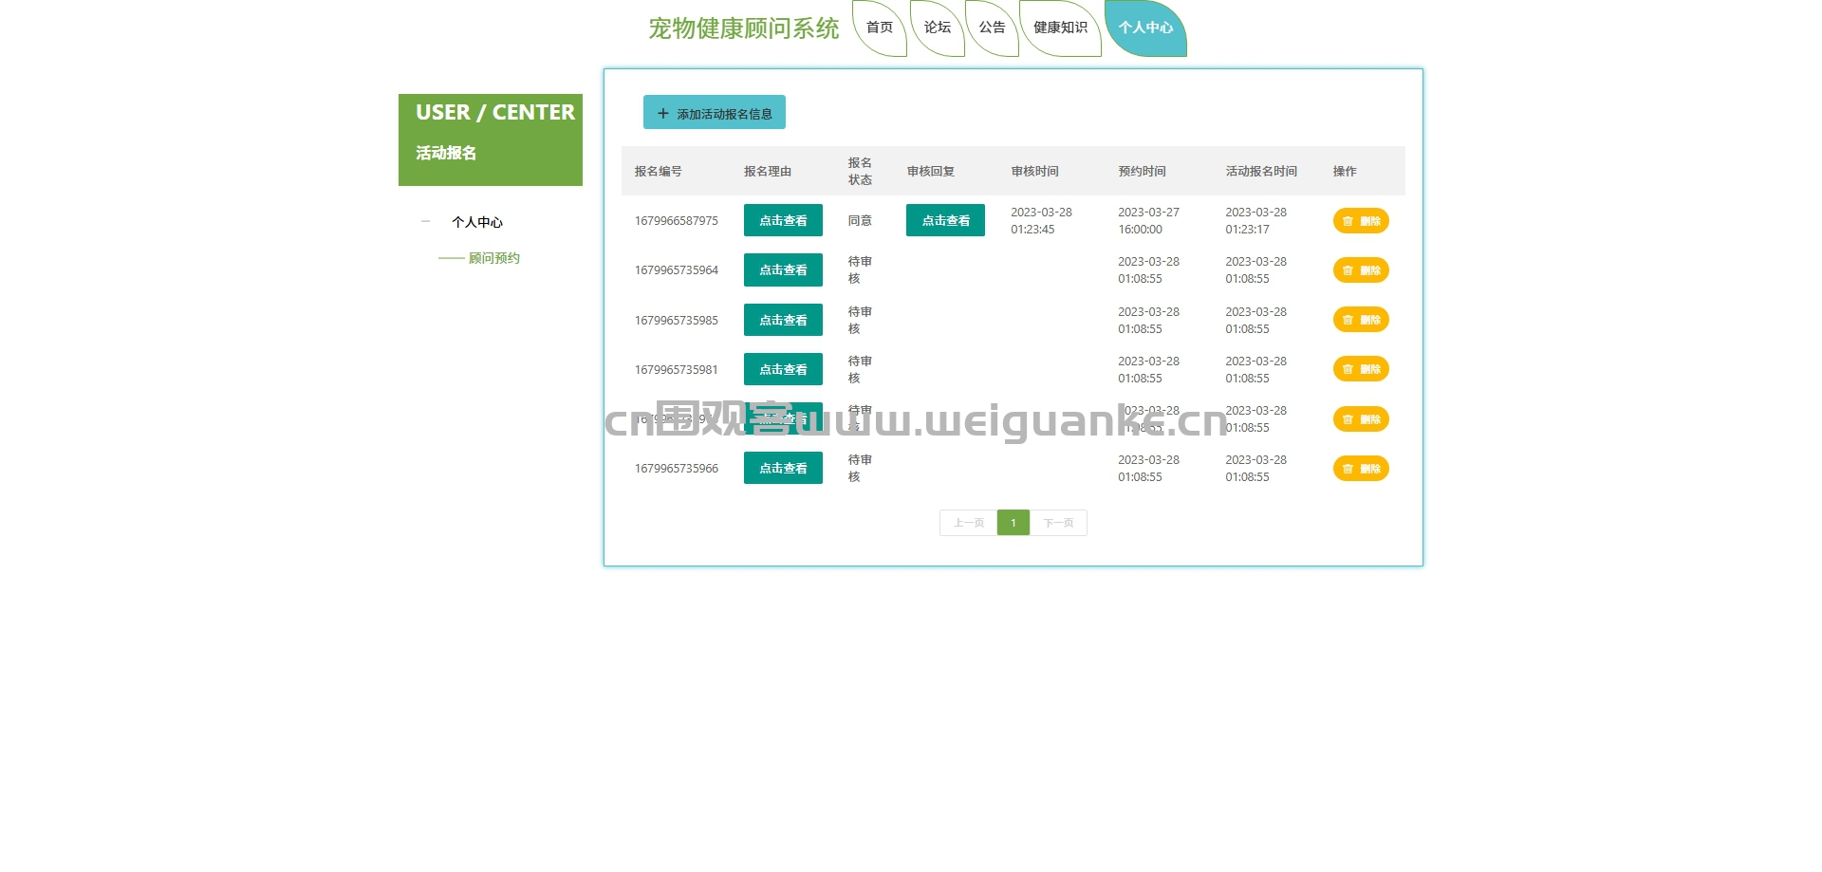This screenshot has height=872, width=1822.
Task: Go to previous page with 上一页
Action: 968,523
